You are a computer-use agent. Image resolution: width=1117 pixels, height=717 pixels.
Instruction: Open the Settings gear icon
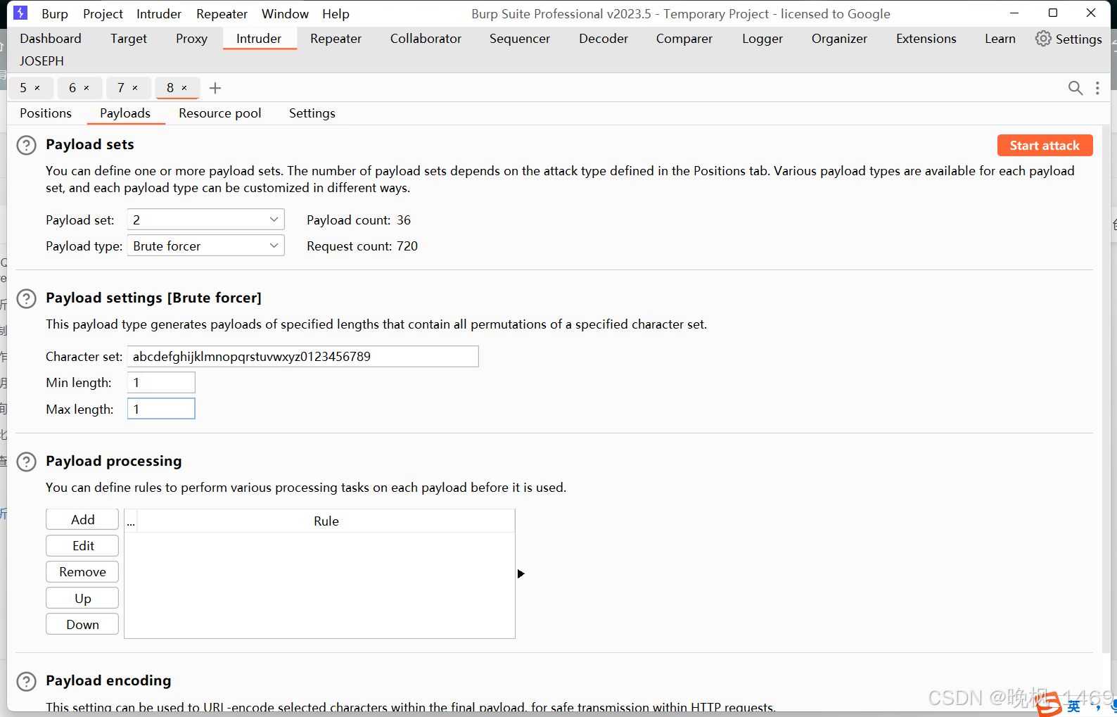coord(1043,39)
